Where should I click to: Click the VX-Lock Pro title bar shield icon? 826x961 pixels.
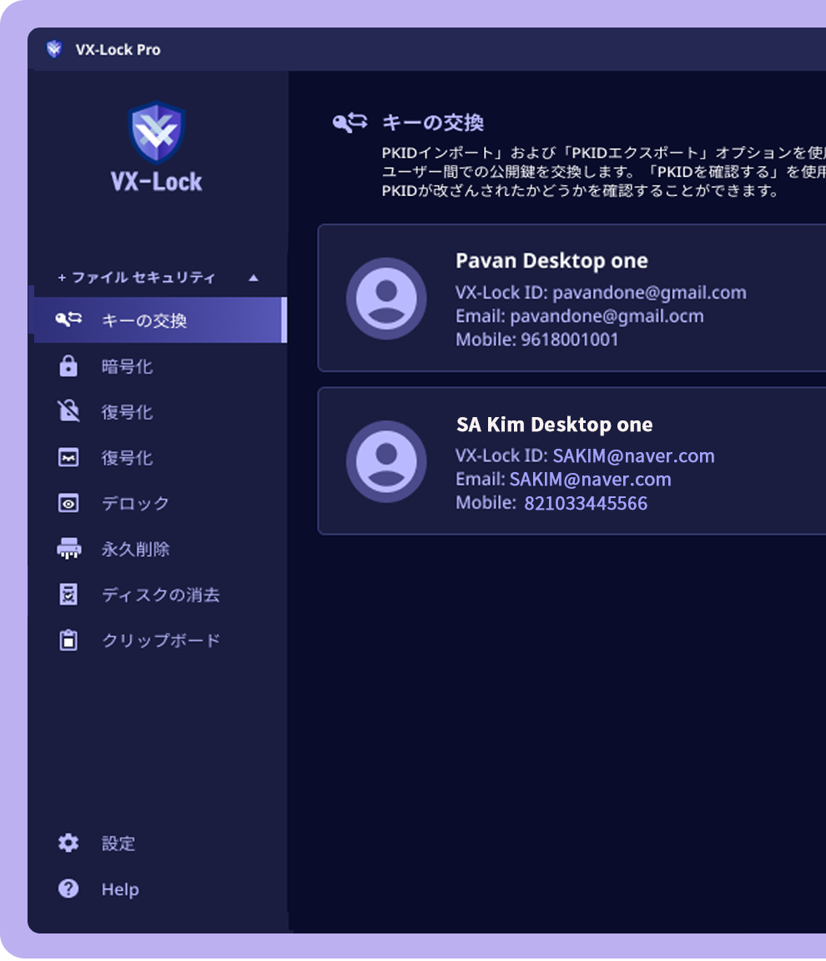[54, 49]
